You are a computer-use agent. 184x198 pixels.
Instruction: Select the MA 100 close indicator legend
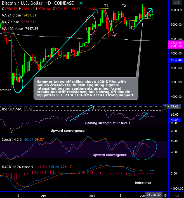(12, 29)
